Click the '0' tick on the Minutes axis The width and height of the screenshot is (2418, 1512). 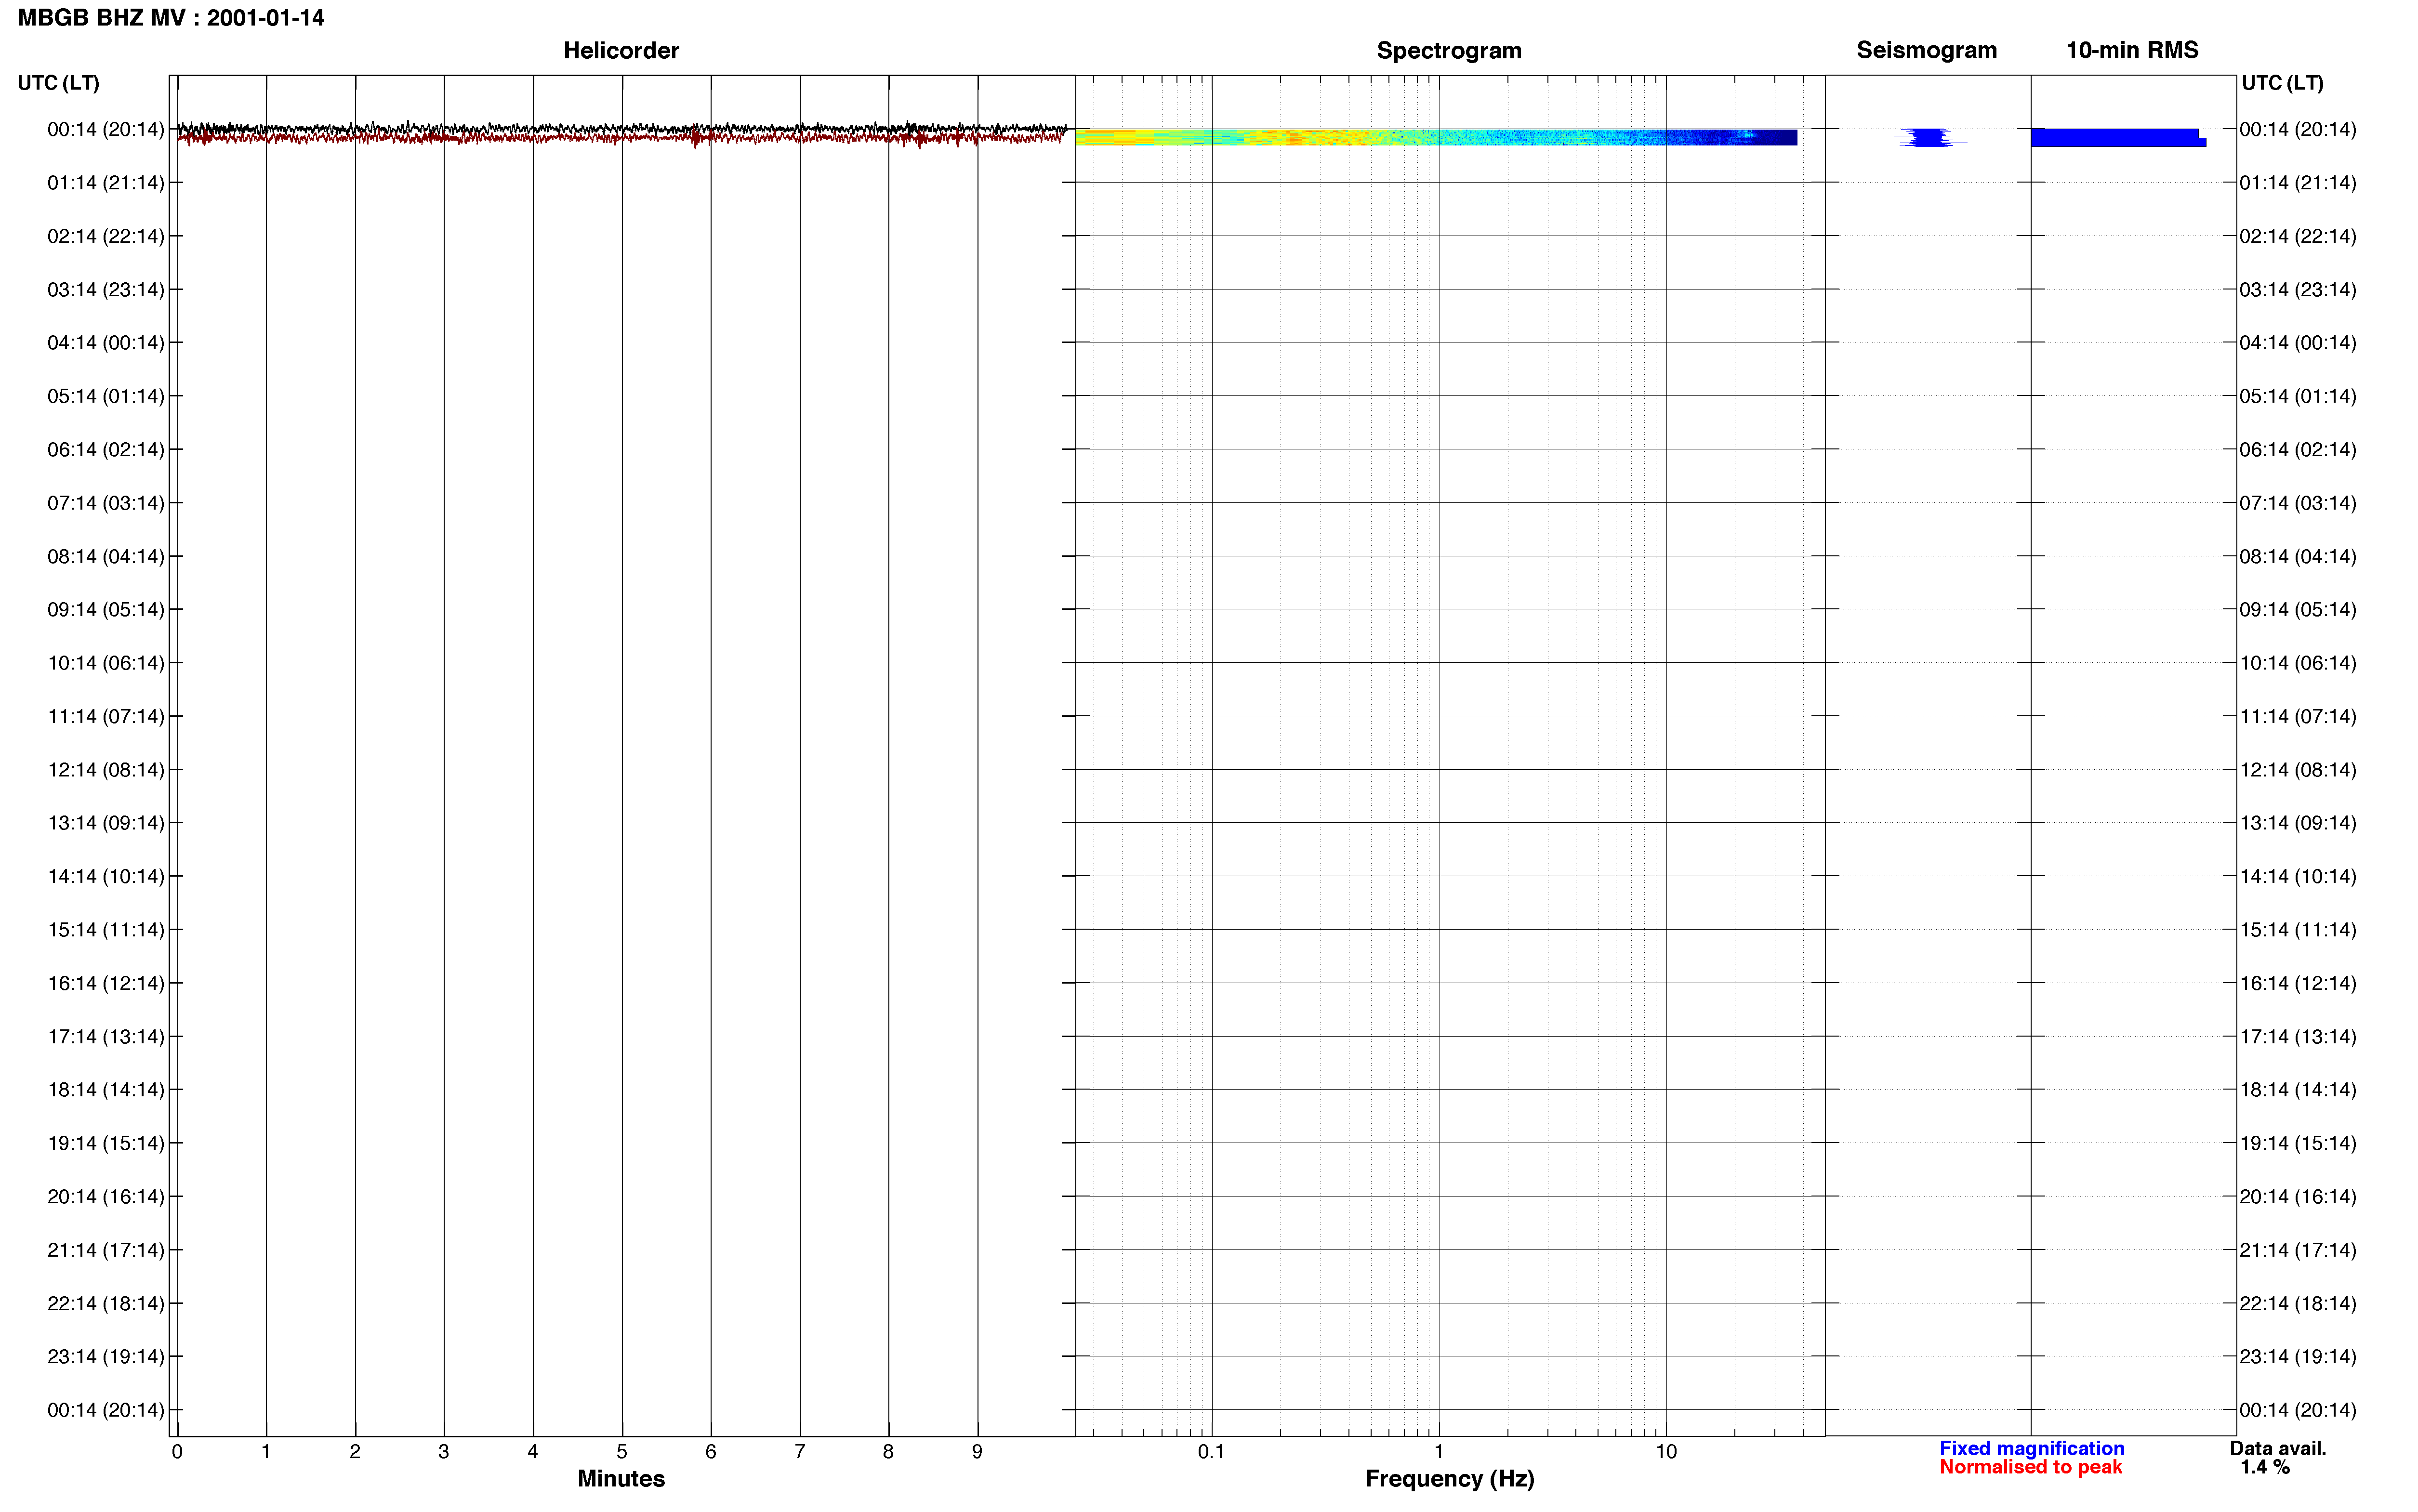[177, 1452]
